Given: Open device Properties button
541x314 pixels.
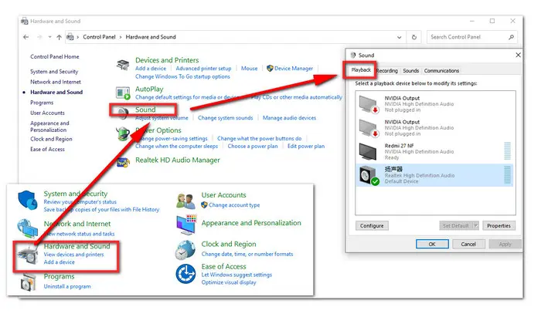Looking at the screenshot, I should click(498, 226).
